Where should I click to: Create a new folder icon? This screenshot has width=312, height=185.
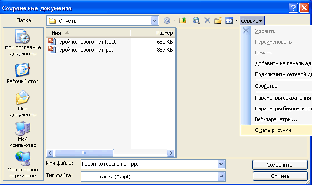[x=218, y=21]
